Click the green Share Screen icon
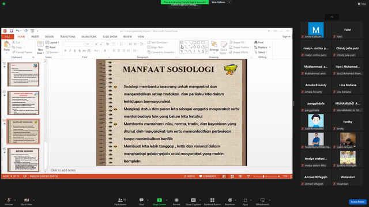 (159, 200)
